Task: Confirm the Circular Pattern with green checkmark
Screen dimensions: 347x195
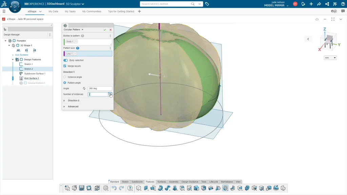Action: (x=105, y=30)
